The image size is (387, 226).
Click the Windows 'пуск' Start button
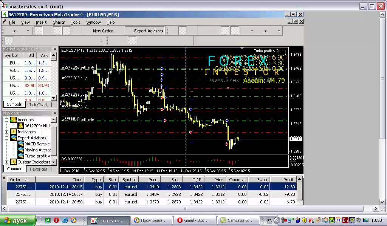pyautogui.click(x=18, y=220)
